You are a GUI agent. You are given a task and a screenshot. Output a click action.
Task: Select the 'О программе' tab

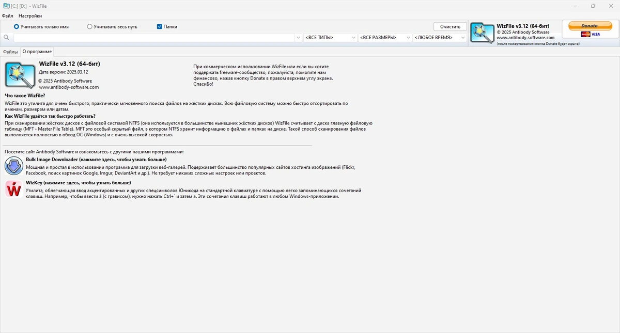(37, 52)
